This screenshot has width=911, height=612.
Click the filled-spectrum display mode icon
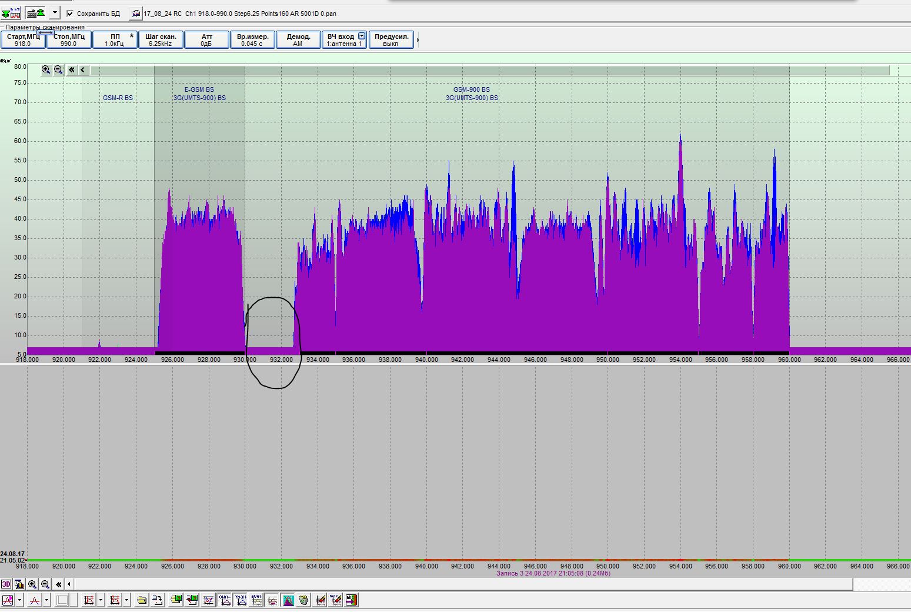coord(8,600)
